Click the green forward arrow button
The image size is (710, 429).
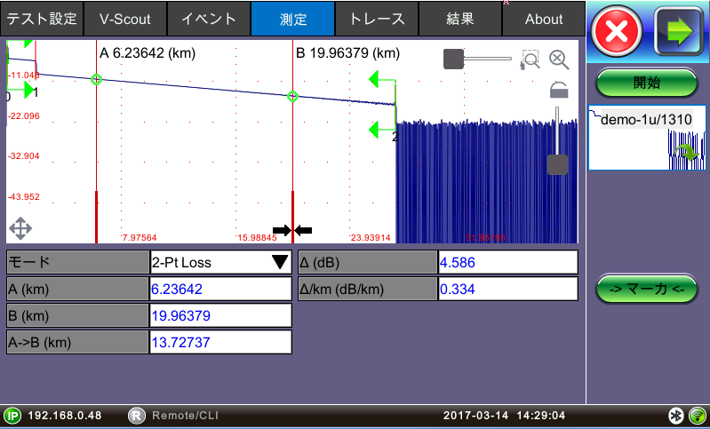tap(678, 34)
